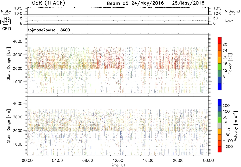Select the teal 50–100 Velocity colorbar band
Viewport: 241px width, 167px height.
coord(220,114)
